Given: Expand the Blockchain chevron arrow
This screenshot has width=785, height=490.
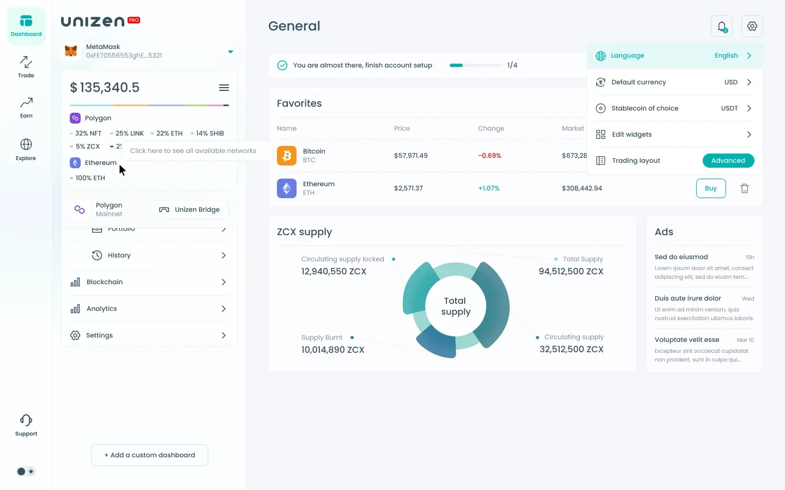Looking at the screenshot, I should pyautogui.click(x=224, y=282).
